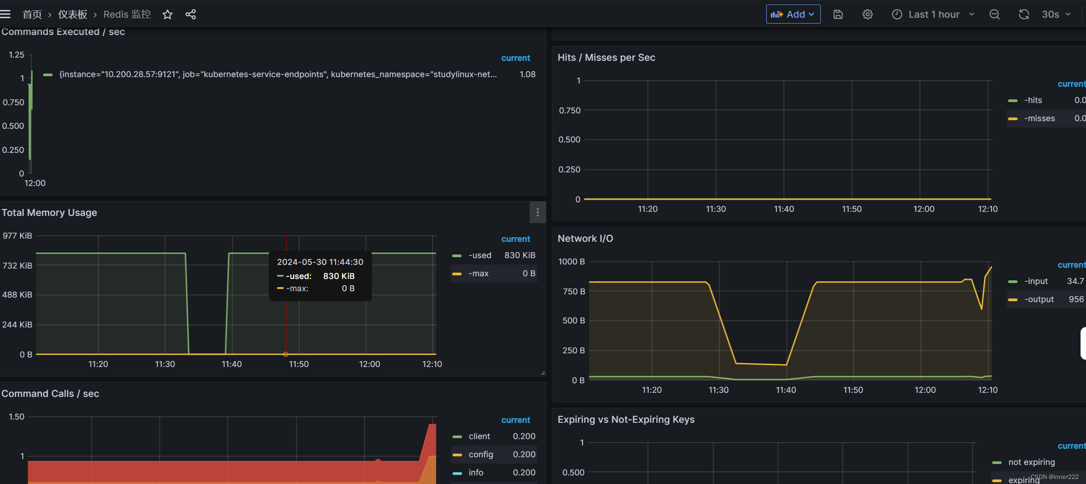
Task: Open the Add panel dropdown
Action: [x=793, y=15]
